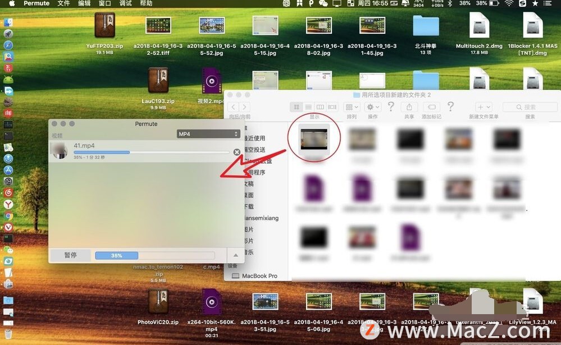The height and width of the screenshot is (345, 561).
Task: Open the Permute application menu
Action: pyautogui.click(x=37, y=3)
